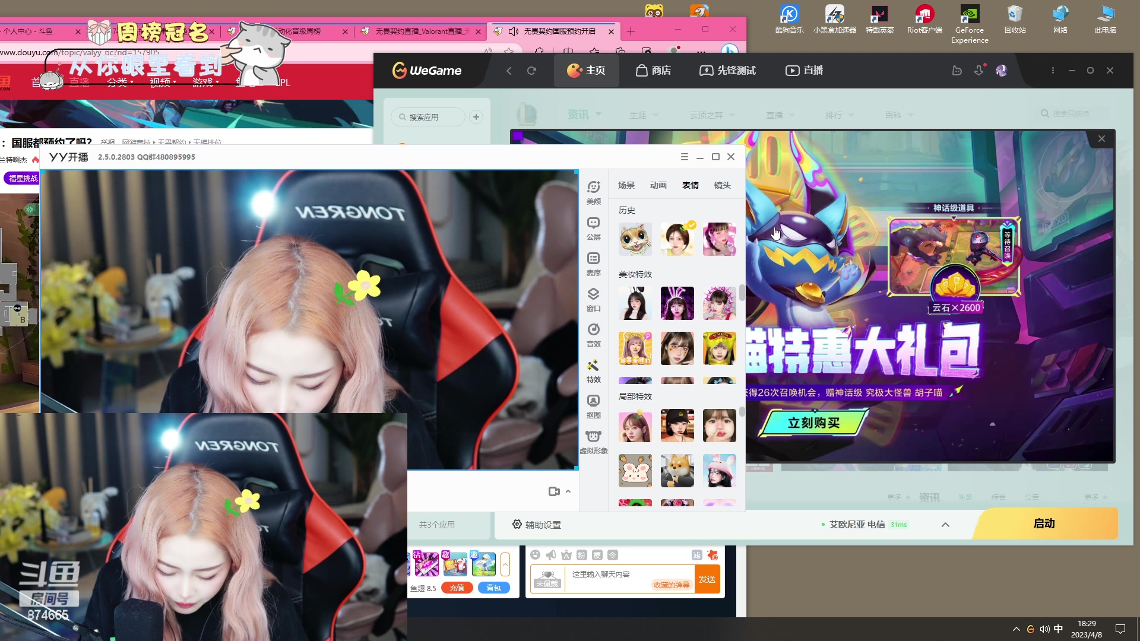This screenshot has height=641, width=1140.
Task: Click the 局部特效 section scrollbar
Action: (x=742, y=411)
